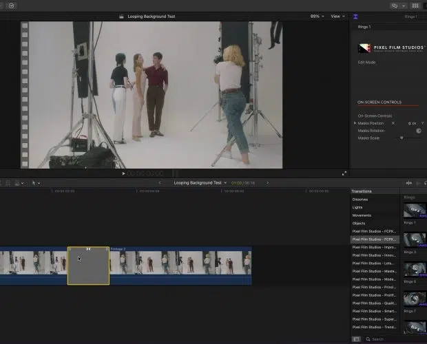Expand the Masks Position disclosure triangle
The height and width of the screenshot is (344, 427).
355,123
